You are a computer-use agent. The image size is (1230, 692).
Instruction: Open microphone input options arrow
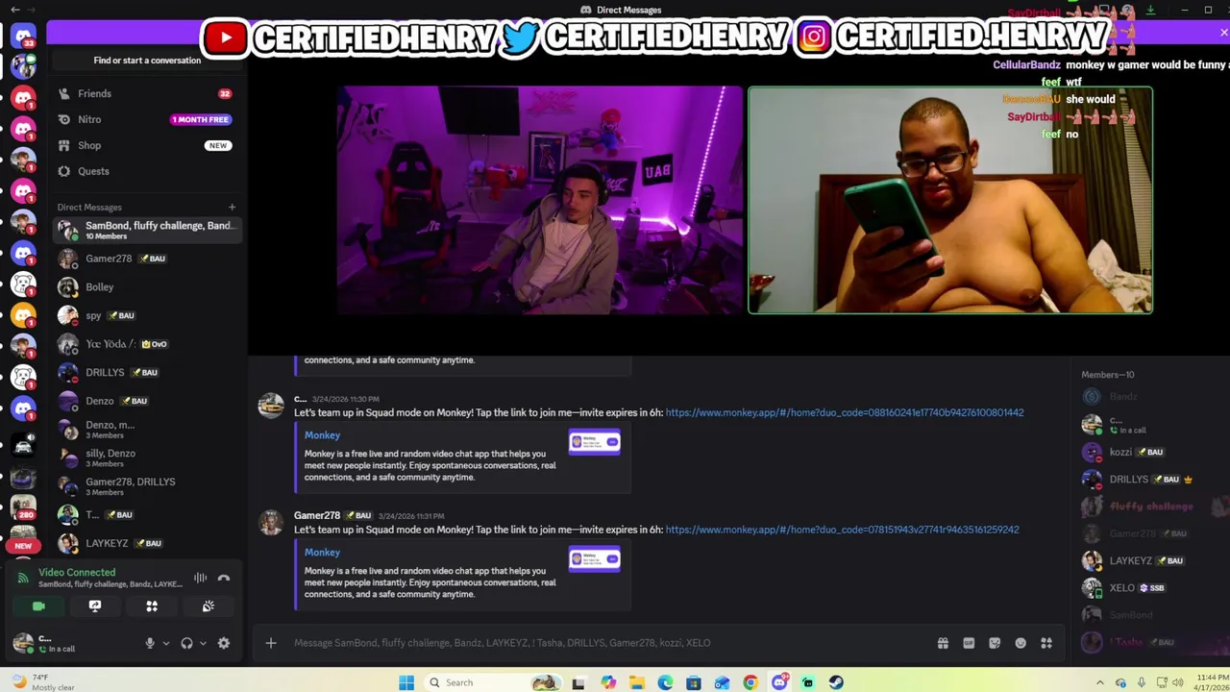coord(165,643)
